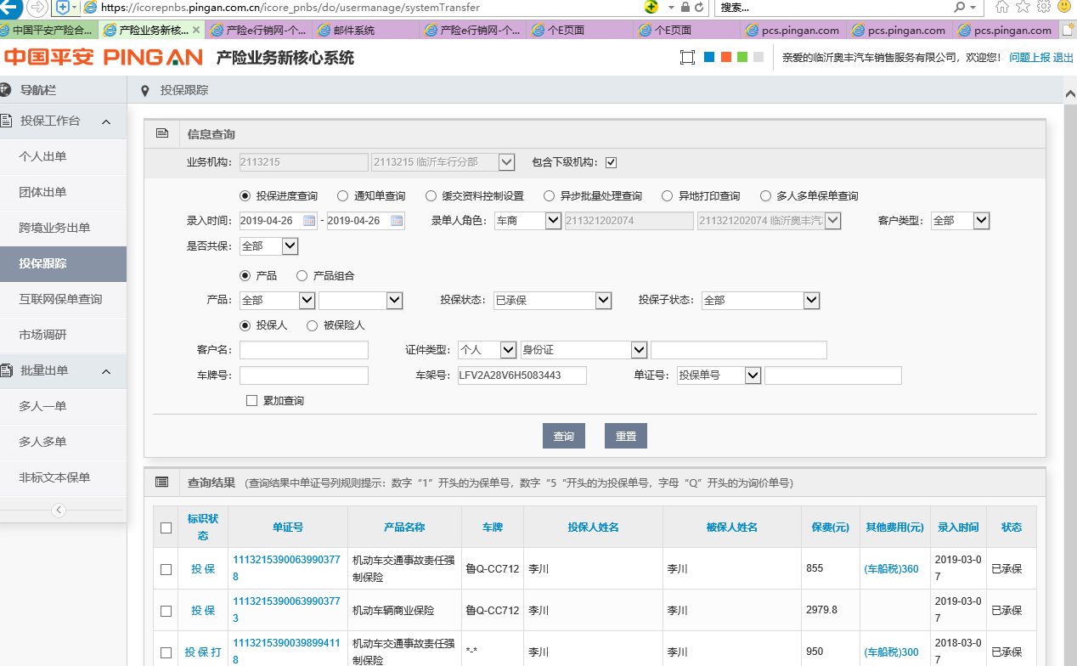The width and height of the screenshot is (1077, 666).
Task: Click the 问题上报 link in header
Action: (1029, 58)
